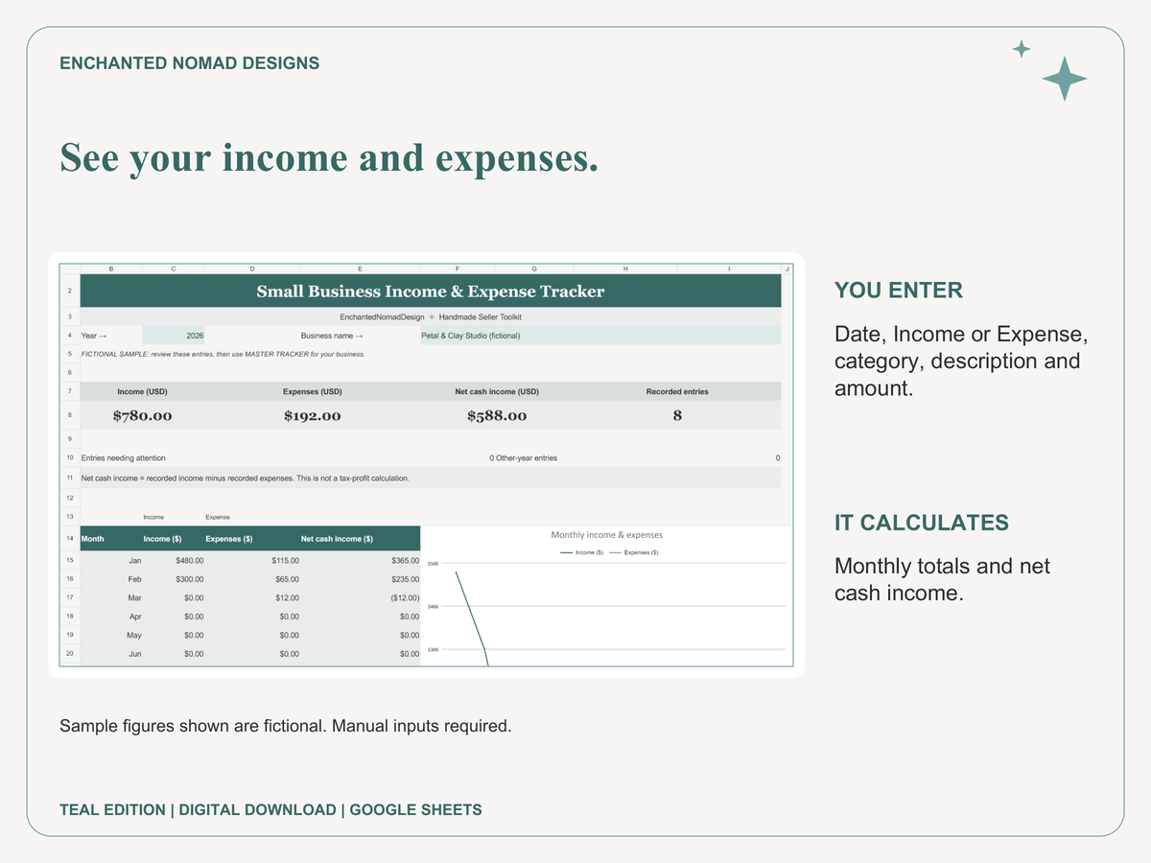Select row 17 header

pos(70,597)
